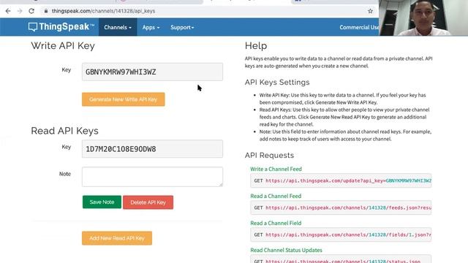The height and width of the screenshot is (263, 468).
Task: Click the Read a Channel Feed heading
Action: (x=276, y=197)
